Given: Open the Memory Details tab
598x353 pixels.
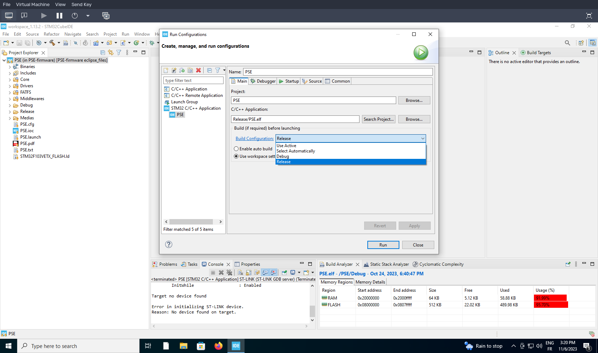Looking at the screenshot, I should coord(370,282).
